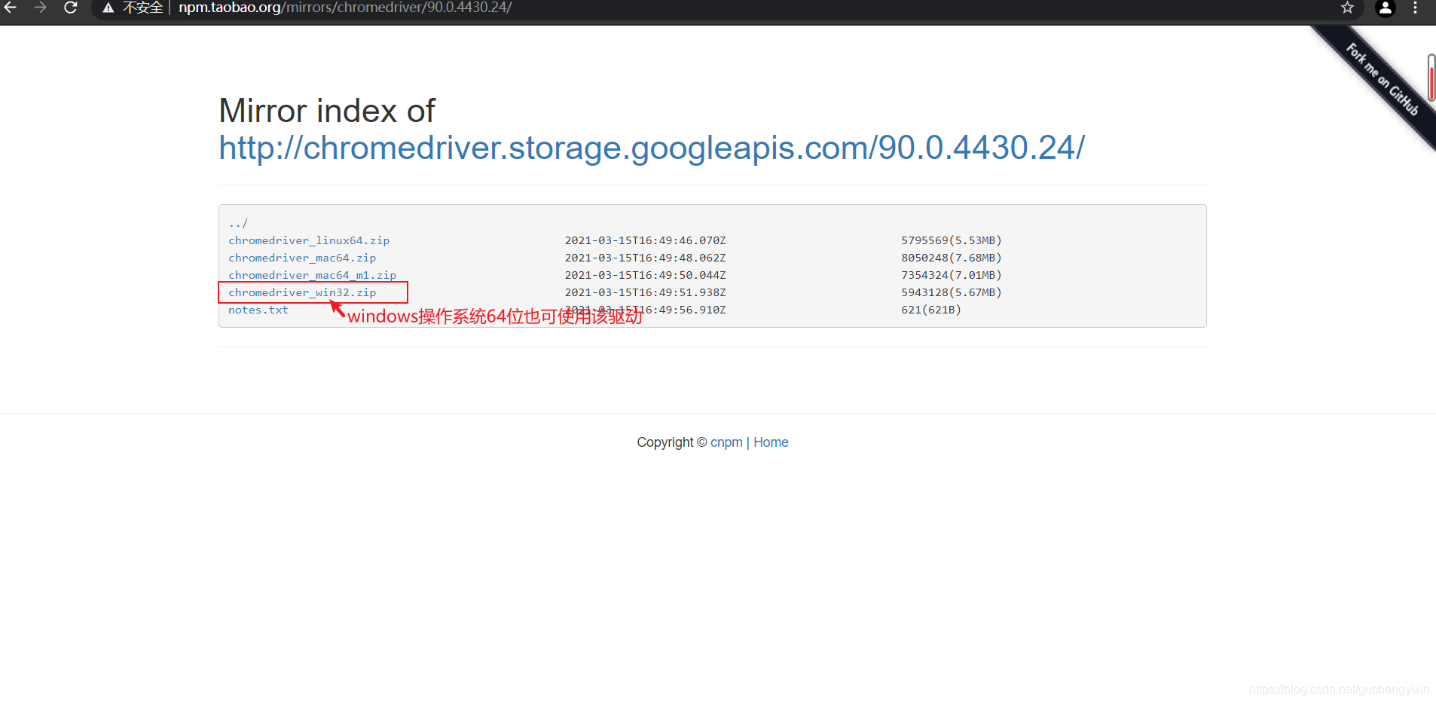
Task: Reload the current page
Action: (x=71, y=8)
